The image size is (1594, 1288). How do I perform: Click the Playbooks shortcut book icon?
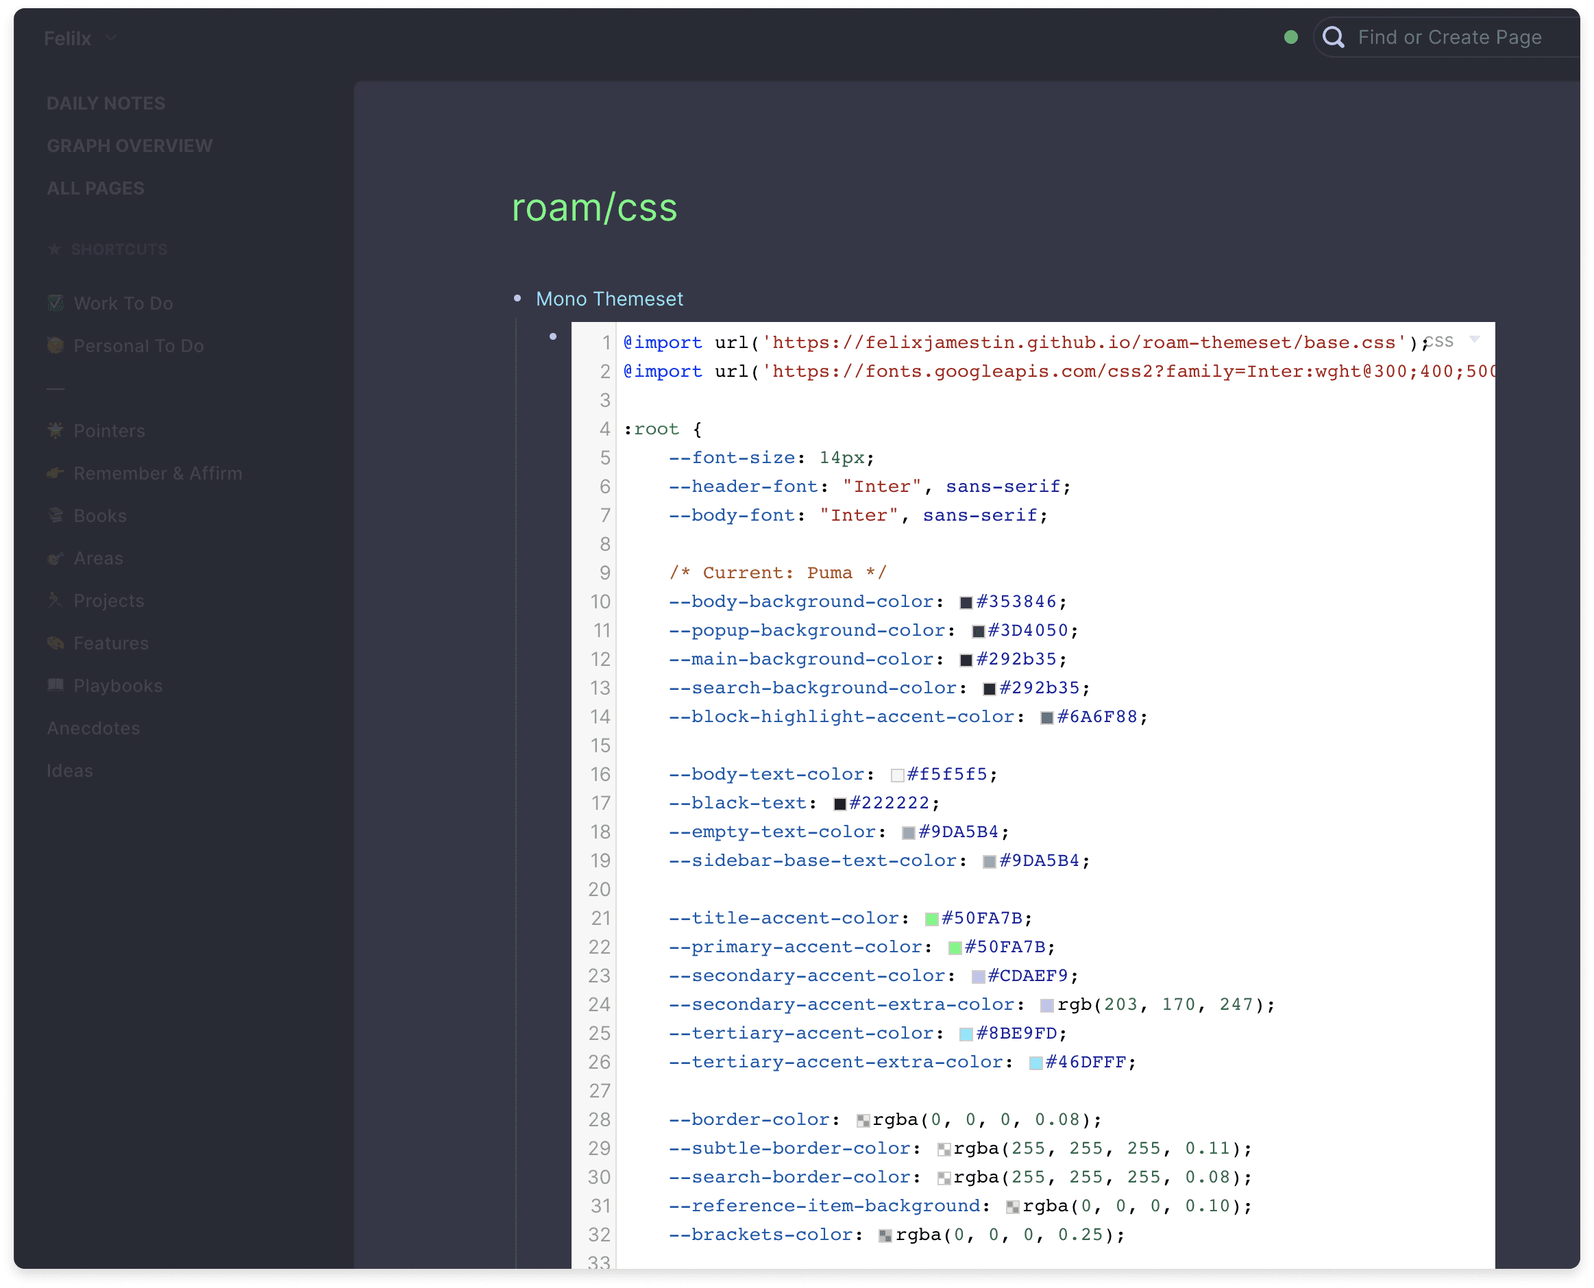[x=56, y=685]
